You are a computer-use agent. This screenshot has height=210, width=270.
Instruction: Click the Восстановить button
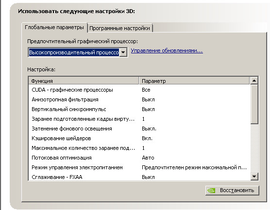tap(232, 191)
